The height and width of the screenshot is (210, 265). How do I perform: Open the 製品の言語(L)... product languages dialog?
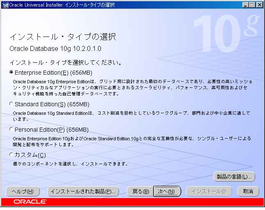[x=234, y=177]
